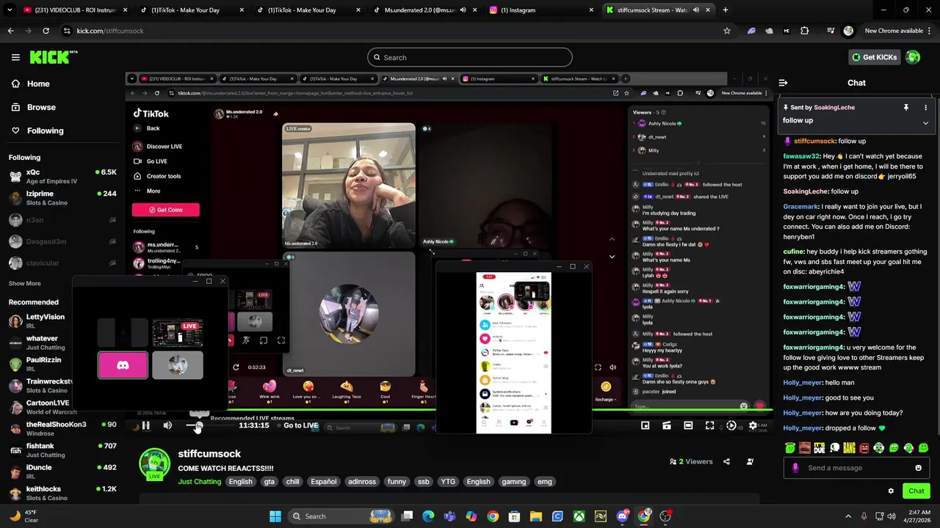Bookmark this page with star icon
Image resolution: width=940 pixels, height=528 pixels.
pos(727,31)
